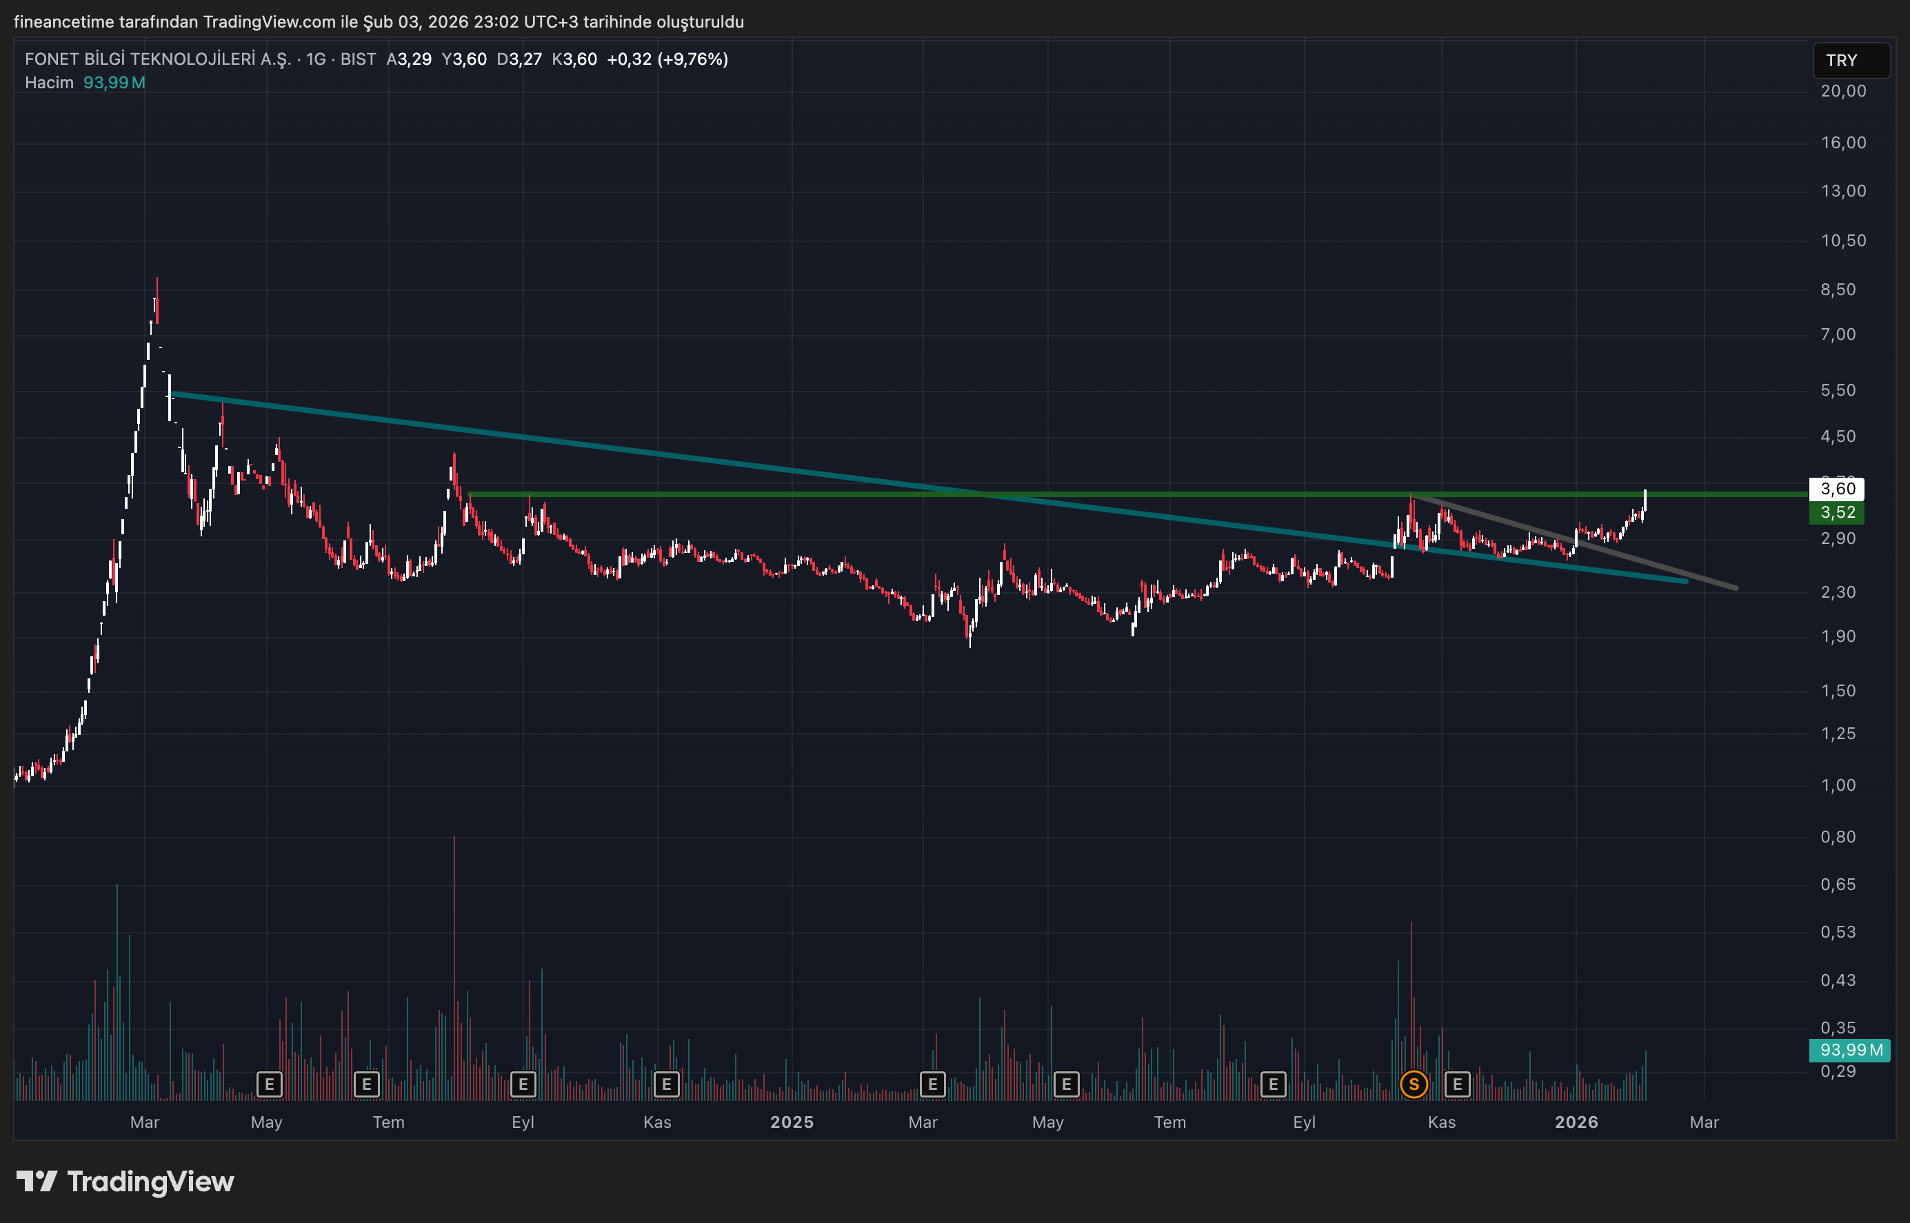
Task: Click the E earnings marker above first Kas label
Action: pyautogui.click(x=666, y=1084)
